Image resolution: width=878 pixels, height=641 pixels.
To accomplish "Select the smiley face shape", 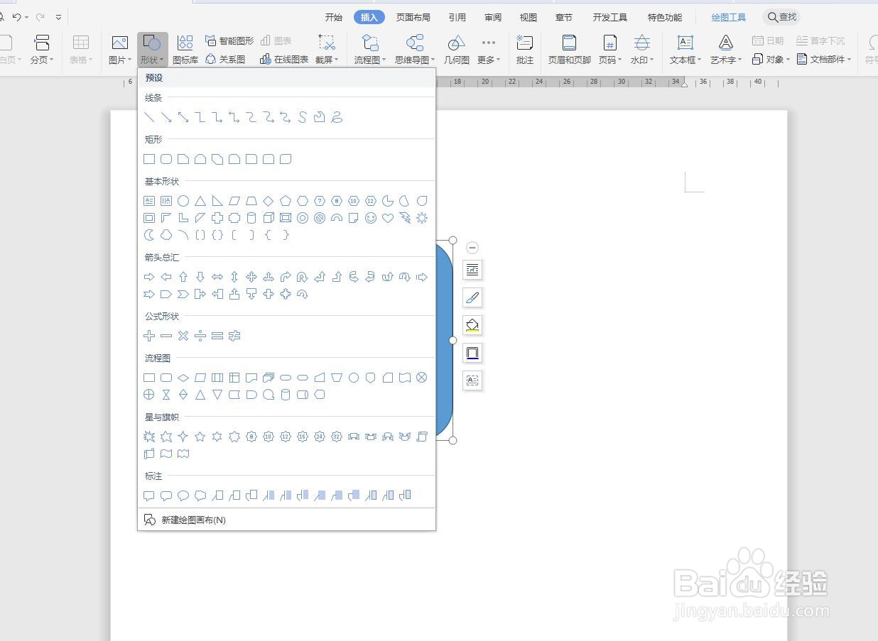I will (371, 218).
